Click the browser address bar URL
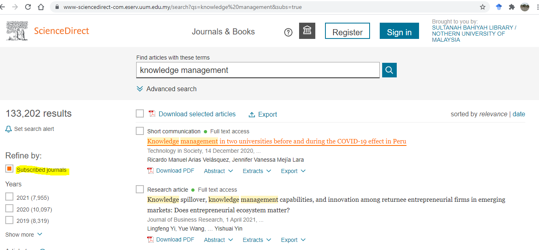Image resolution: width=539 pixels, height=250 pixels. 182,7
